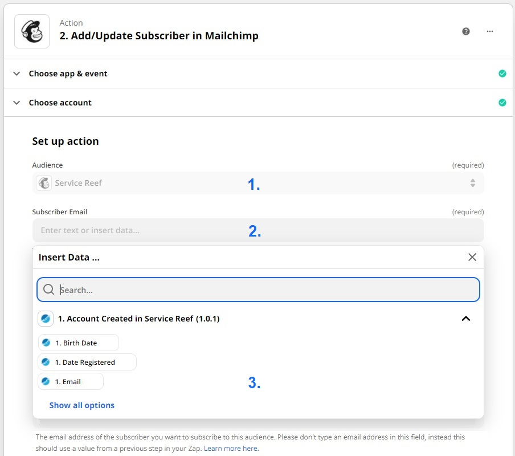Click the Set up action heading

(66, 141)
